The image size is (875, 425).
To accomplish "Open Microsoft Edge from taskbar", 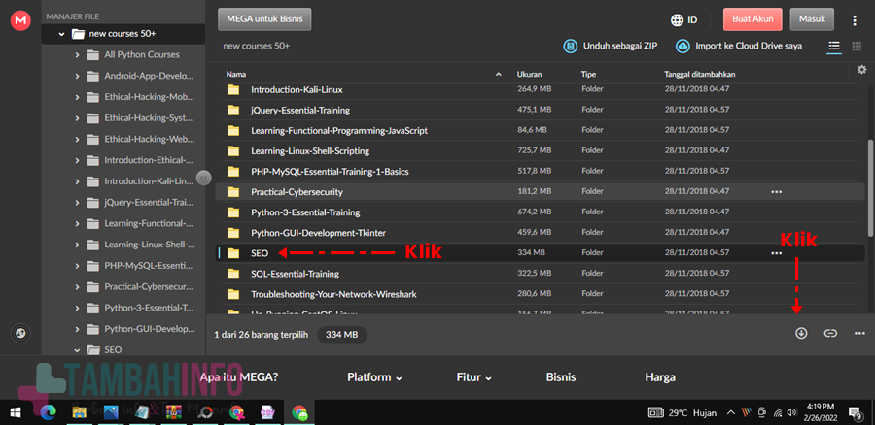I will click(49, 412).
